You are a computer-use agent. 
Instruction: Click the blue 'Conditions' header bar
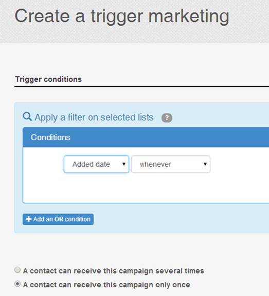146,137
